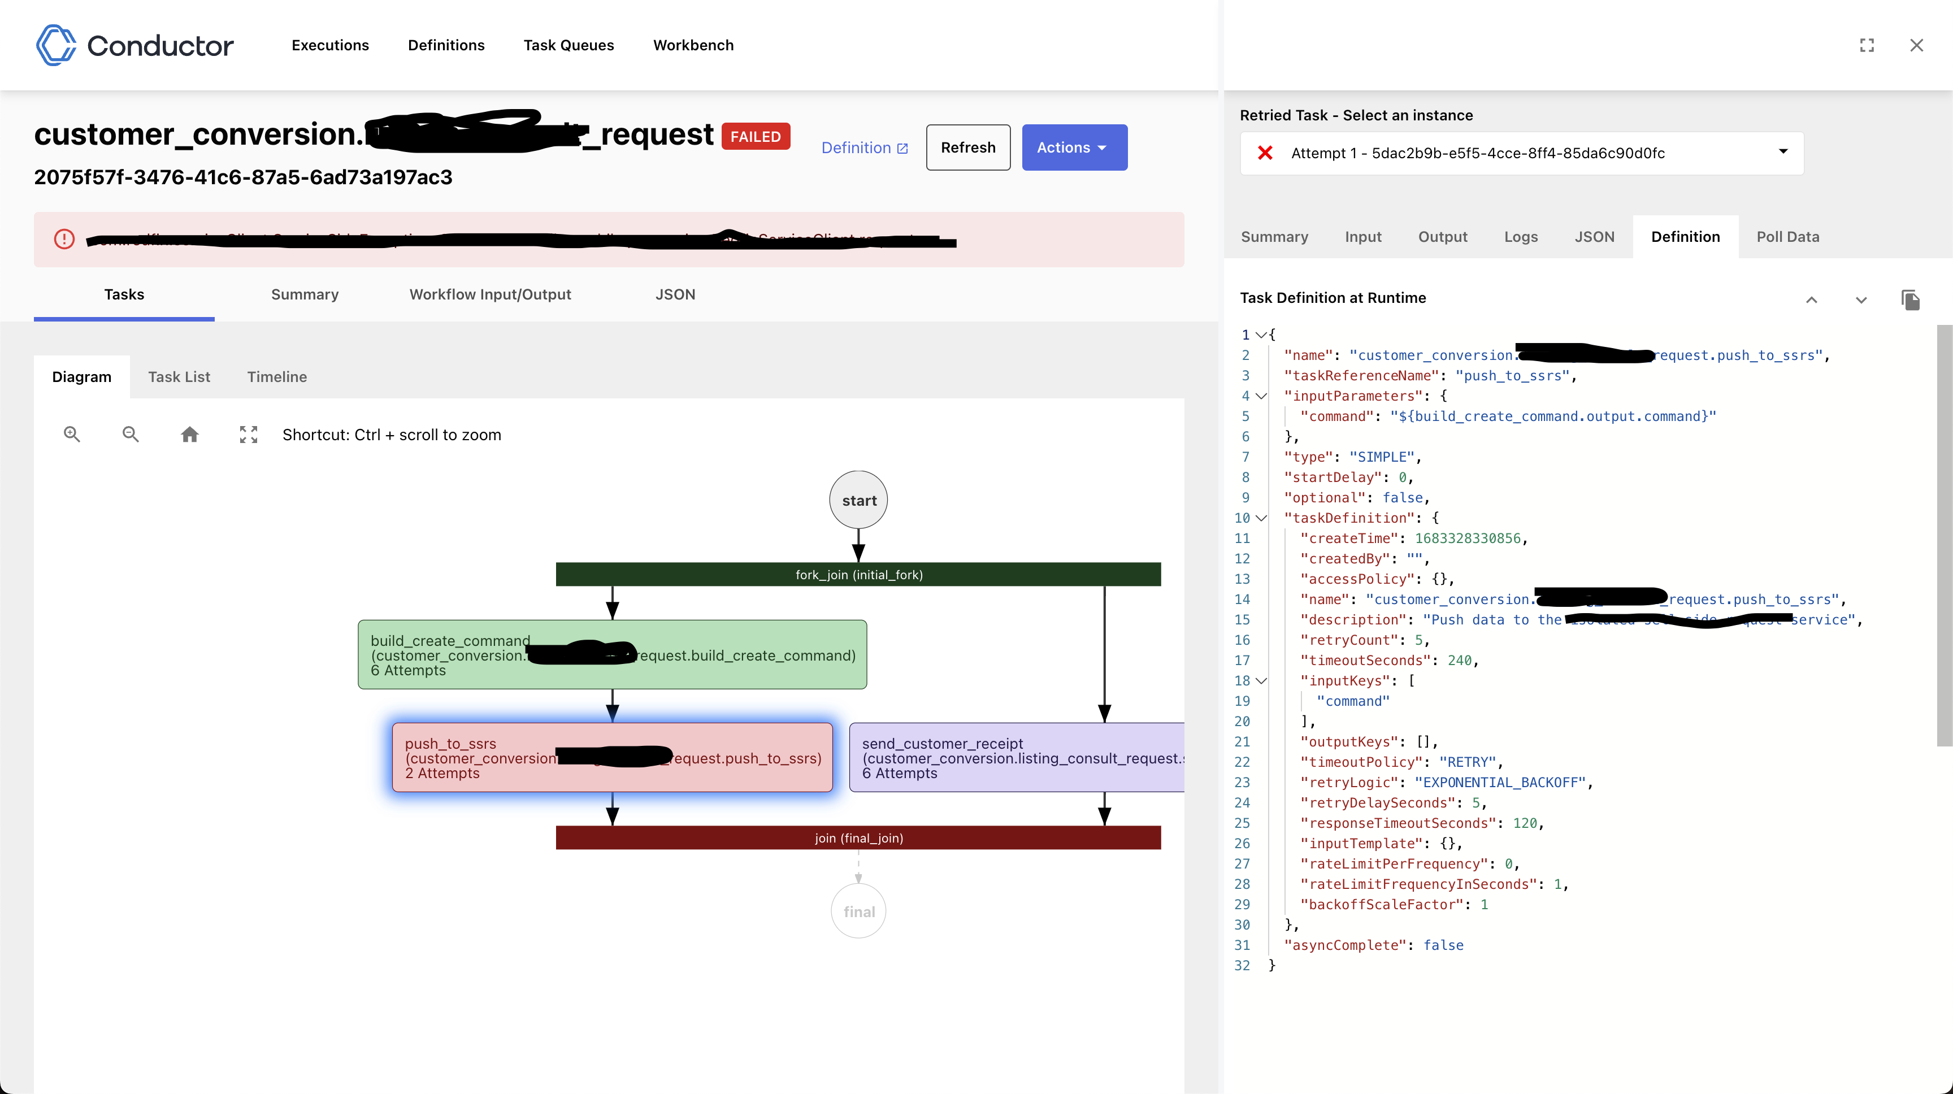1953x1094 pixels.
Task: Zoom out on the workflow diagram
Action: pyautogui.click(x=131, y=433)
